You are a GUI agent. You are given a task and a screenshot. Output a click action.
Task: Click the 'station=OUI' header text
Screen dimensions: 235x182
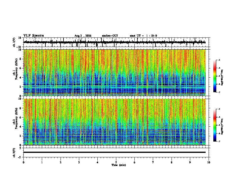coord(110,36)
